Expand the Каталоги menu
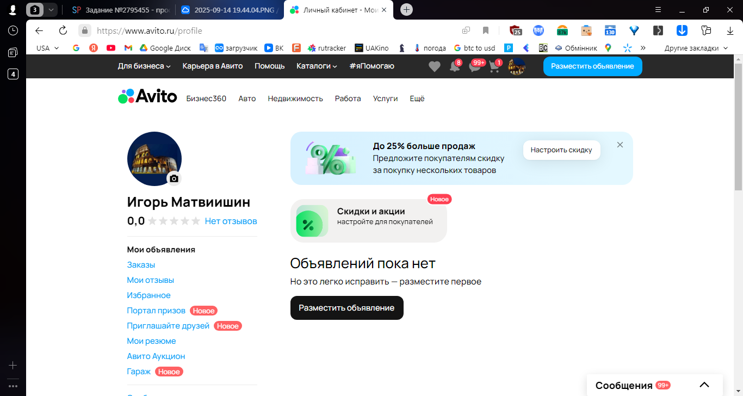 (x=317, y=66)
